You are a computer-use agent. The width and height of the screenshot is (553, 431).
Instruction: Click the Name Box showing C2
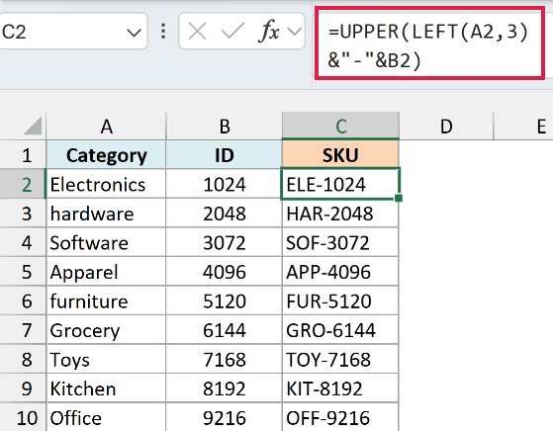(72, 32)
